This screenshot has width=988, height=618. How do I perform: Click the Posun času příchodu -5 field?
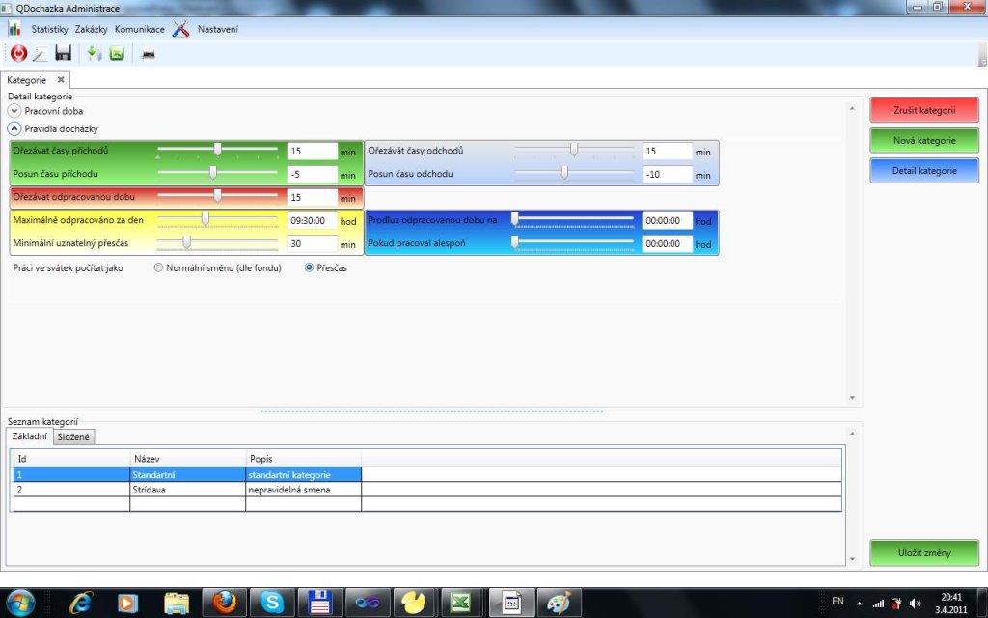point(312,174)
